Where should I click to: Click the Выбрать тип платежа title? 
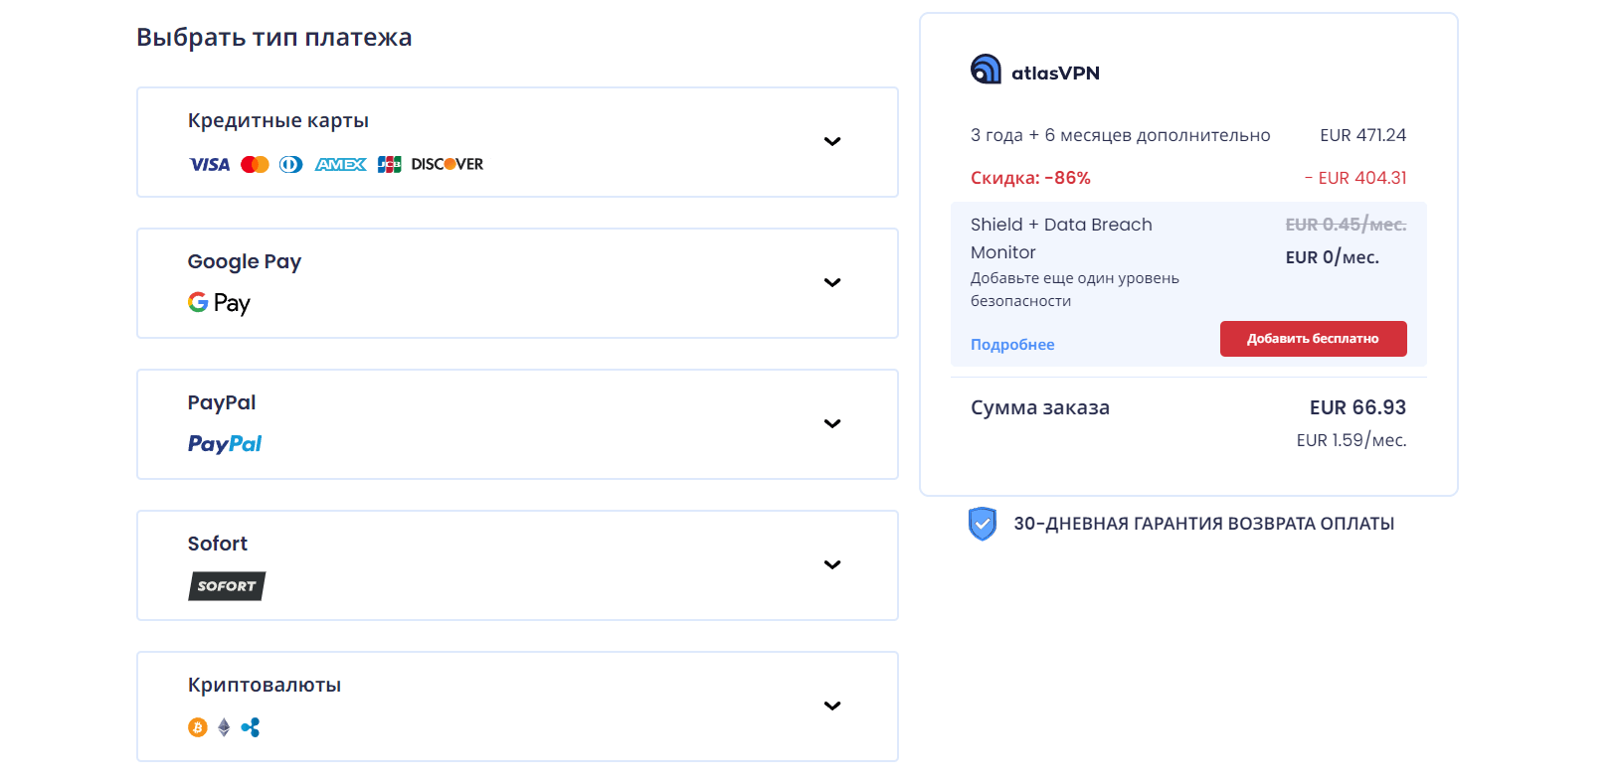pos(274,37)
